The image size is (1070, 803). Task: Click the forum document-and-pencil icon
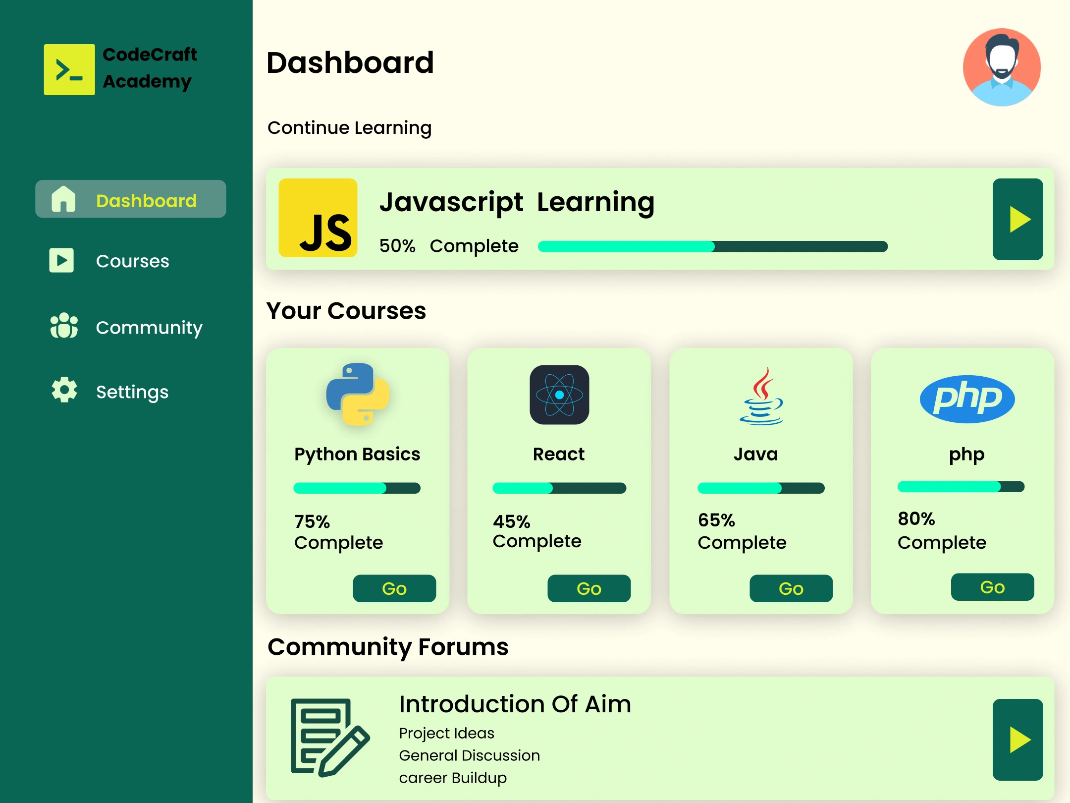(330, 738)
